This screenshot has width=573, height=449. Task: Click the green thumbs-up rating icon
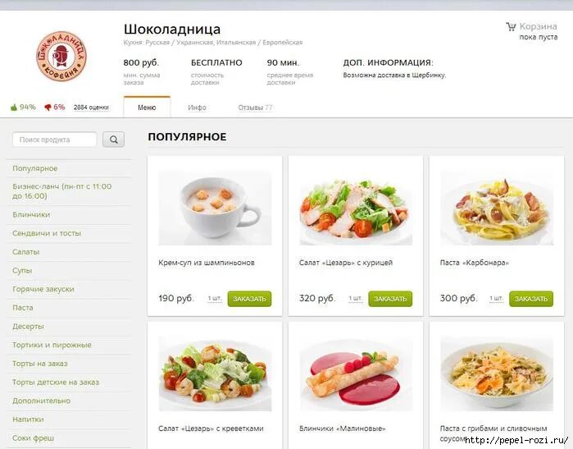point(14,108)
